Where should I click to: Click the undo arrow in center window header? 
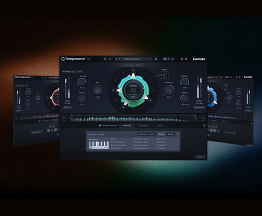click(x=105, y=59)
